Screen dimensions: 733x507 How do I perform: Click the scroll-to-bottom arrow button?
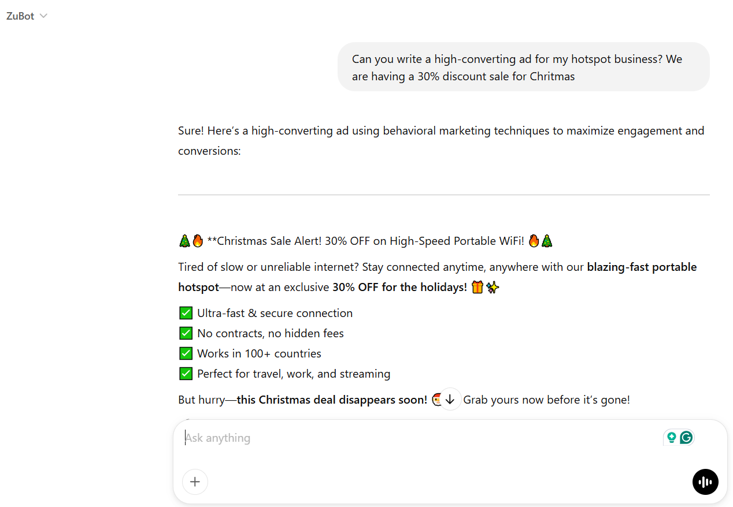pos(450,399)
